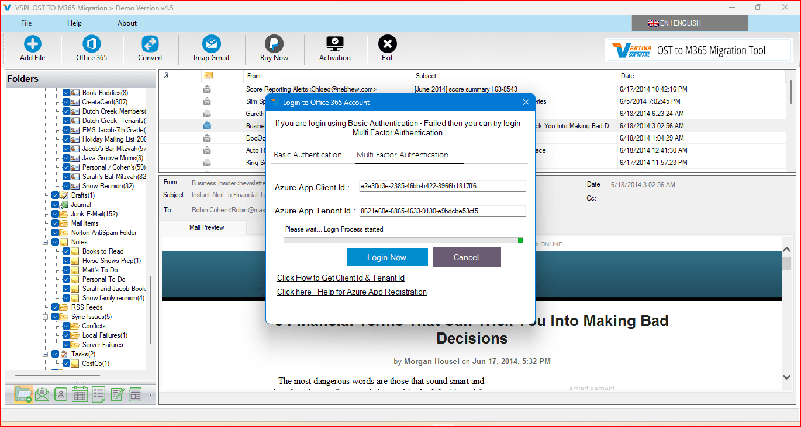Uncheck the CostCo(1) checkbox

[66, 363]
